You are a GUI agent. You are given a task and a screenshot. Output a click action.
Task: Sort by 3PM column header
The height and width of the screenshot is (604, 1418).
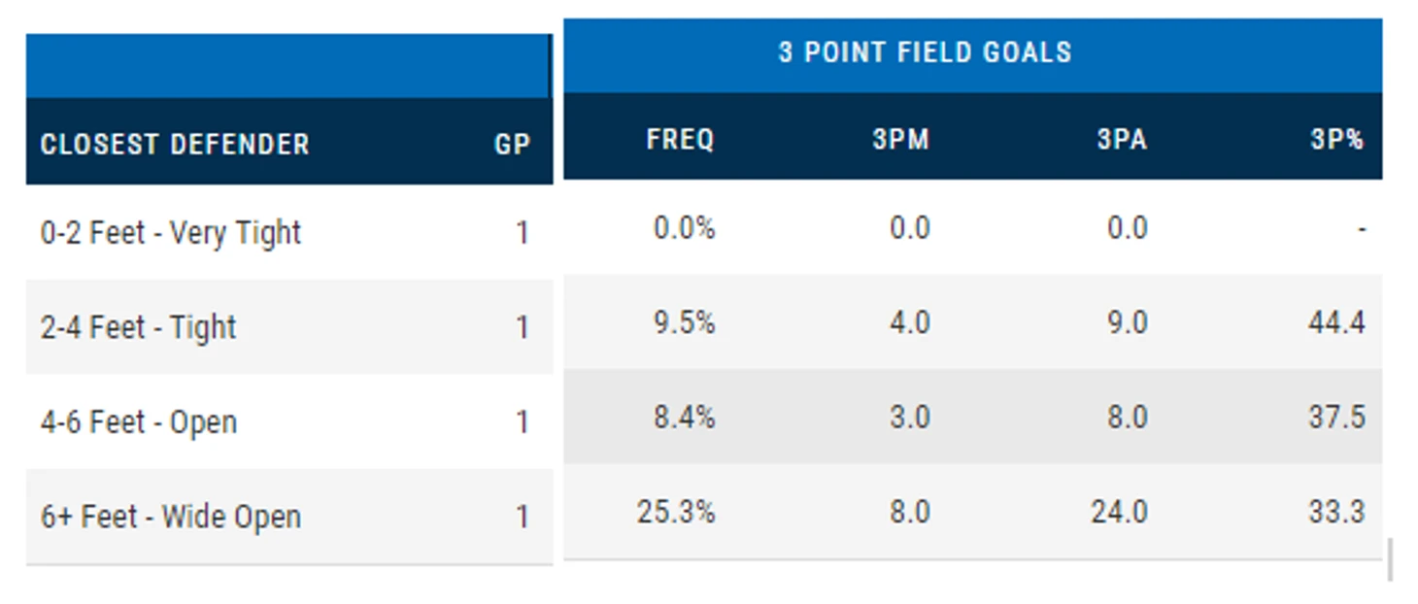click(900, 139)
